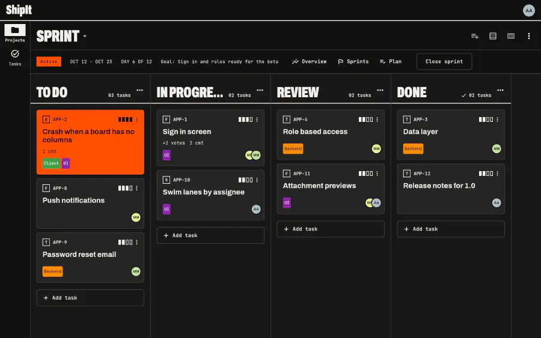Viewport: 541px width, 338px height.
Task: Click UI label on APP-2 card
Action: coord(66,163)
